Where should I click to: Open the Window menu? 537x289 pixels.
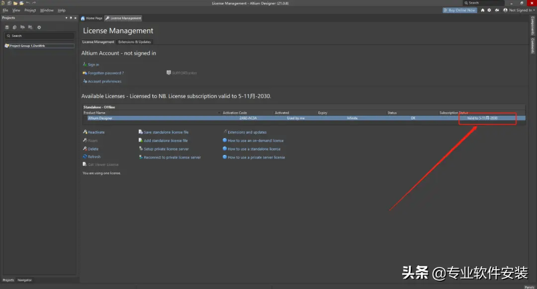pyautogui.click(x=47, y=10)
